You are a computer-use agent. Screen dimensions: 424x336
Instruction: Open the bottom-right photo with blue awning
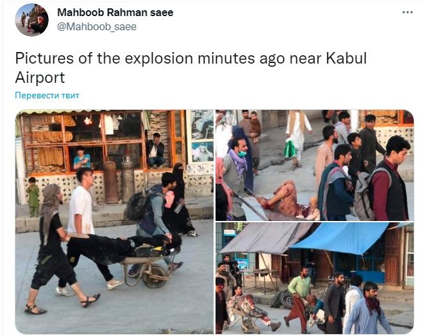pyautogui.click(x=314, y=278)
